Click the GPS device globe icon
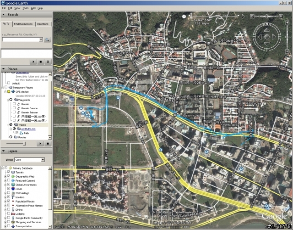Viewport: 293px width, 230px height. click(x=13, y=92)
